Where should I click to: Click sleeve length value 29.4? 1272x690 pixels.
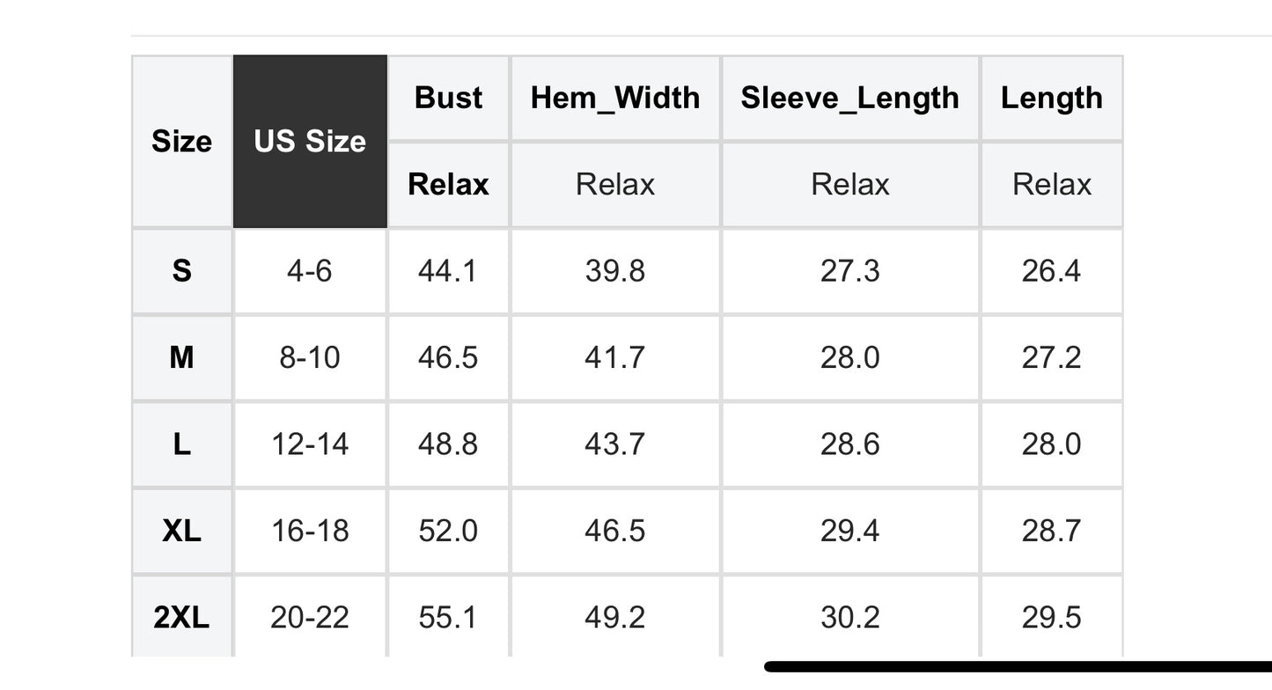849,531
